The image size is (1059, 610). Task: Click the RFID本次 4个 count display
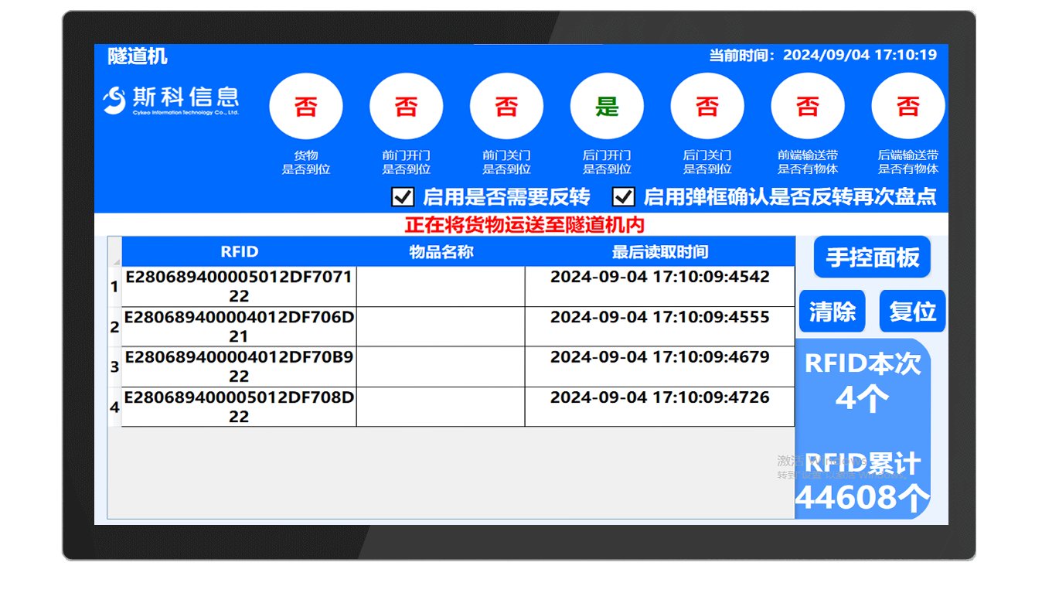click(x=863, y=377)
